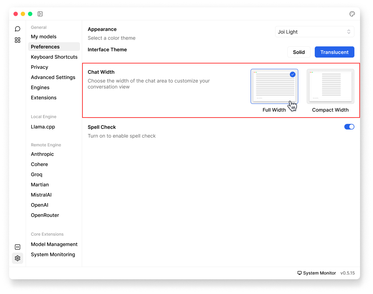Disable the Spell Check toggle
Screen dimensions: 373x294
coord(349,127)
